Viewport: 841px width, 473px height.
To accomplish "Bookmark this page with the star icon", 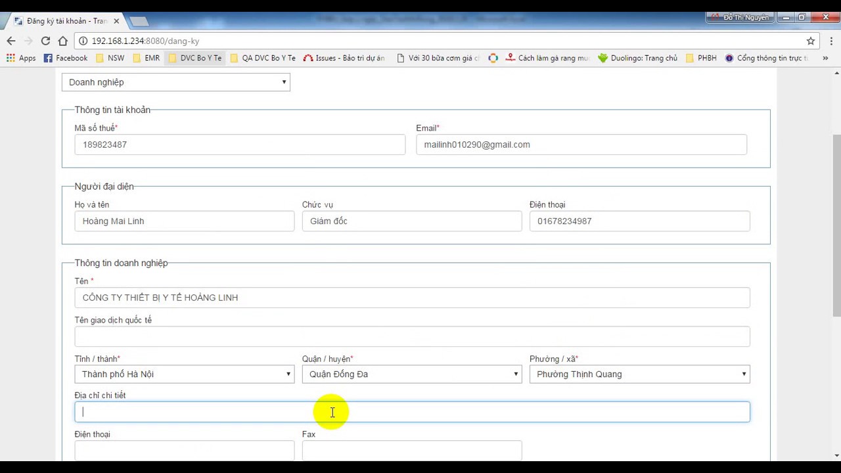I will (811, 41).
